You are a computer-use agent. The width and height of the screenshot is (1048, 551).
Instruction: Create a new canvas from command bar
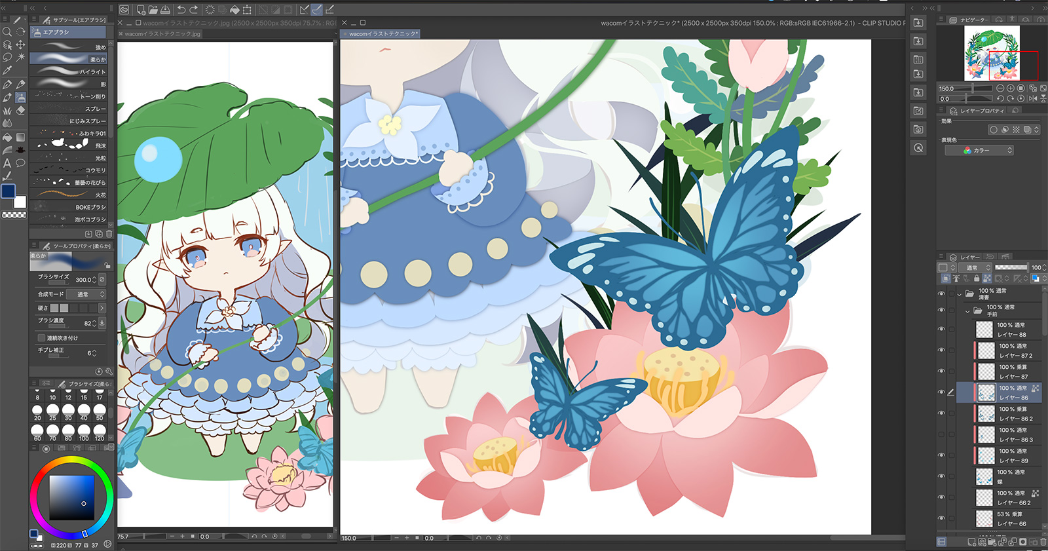(141, 9)
